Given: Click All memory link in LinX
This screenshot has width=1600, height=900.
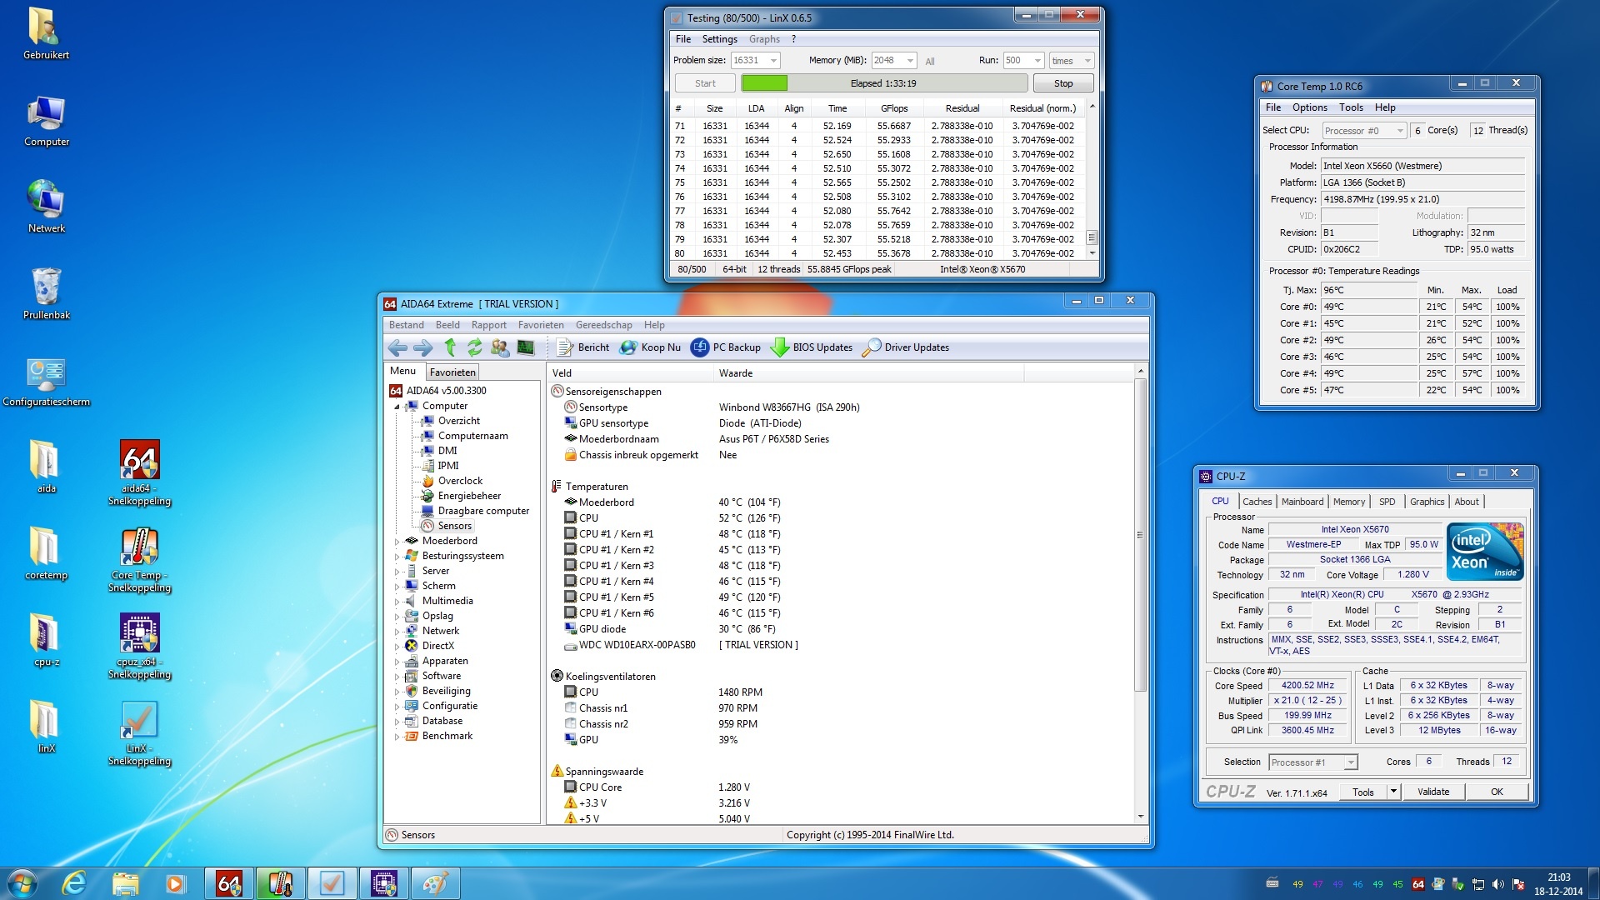Looking at the screenshot, I should coord(930,62).
